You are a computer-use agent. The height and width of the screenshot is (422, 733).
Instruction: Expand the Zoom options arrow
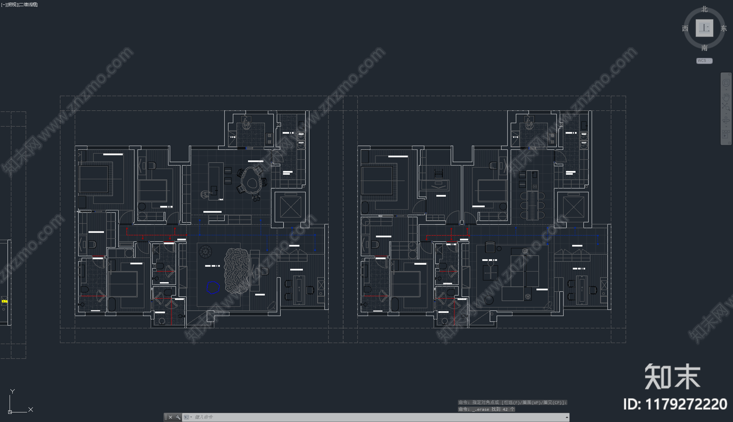coord(726,113)
